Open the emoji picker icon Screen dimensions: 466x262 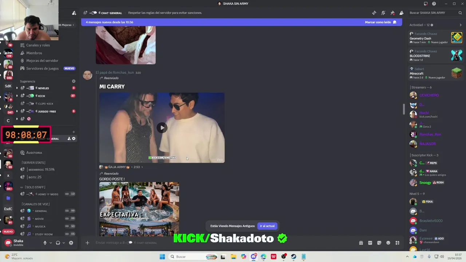388,243
